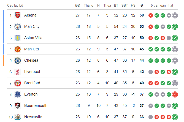This screenshot has height=122, width=184.
Task: Click the Bournemouth club crest icon
Action: [18, 105]
